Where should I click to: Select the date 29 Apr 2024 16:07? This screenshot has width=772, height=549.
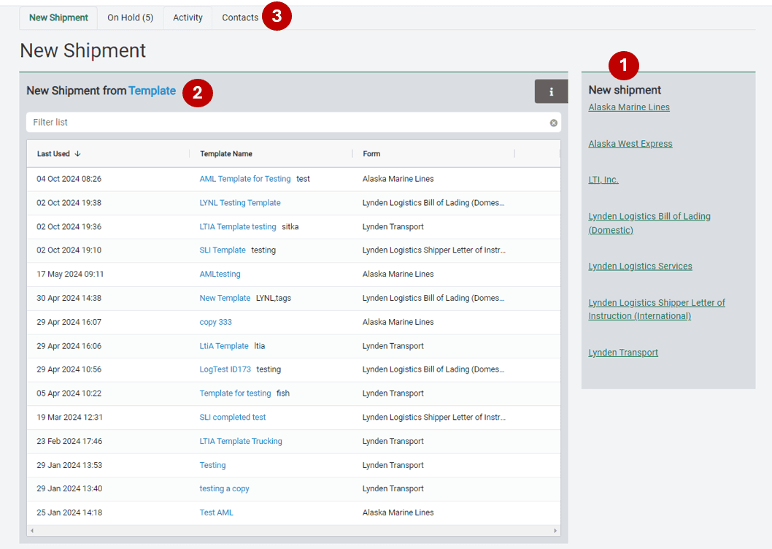point(69,322)
